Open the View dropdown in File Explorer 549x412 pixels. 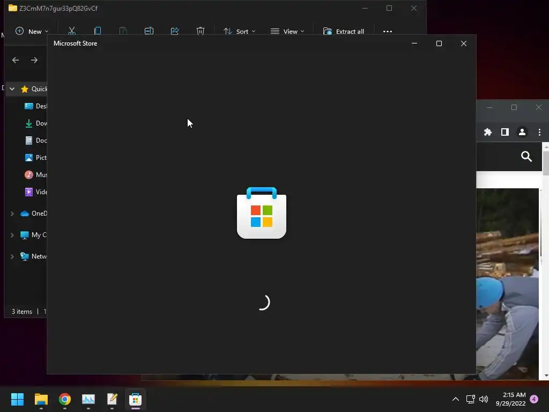click(287, 31)
